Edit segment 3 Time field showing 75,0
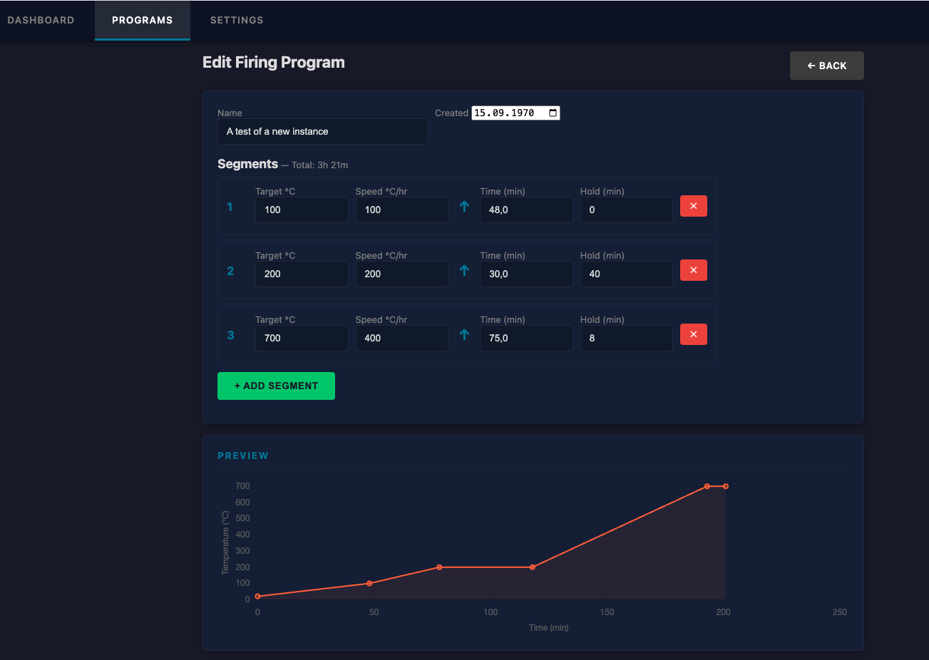The image size is (929, 660). click(526, 338)
